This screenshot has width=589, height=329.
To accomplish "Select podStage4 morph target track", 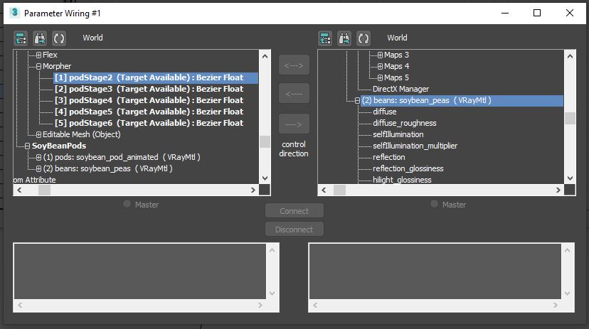I will click(x=148, y=100).
